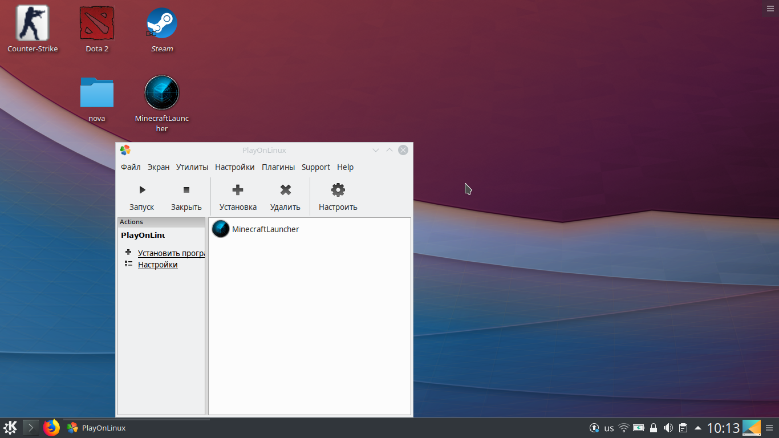Click the us keyboard layout indicator
This screenshot has height=438, width=779.
pos(609,428)
